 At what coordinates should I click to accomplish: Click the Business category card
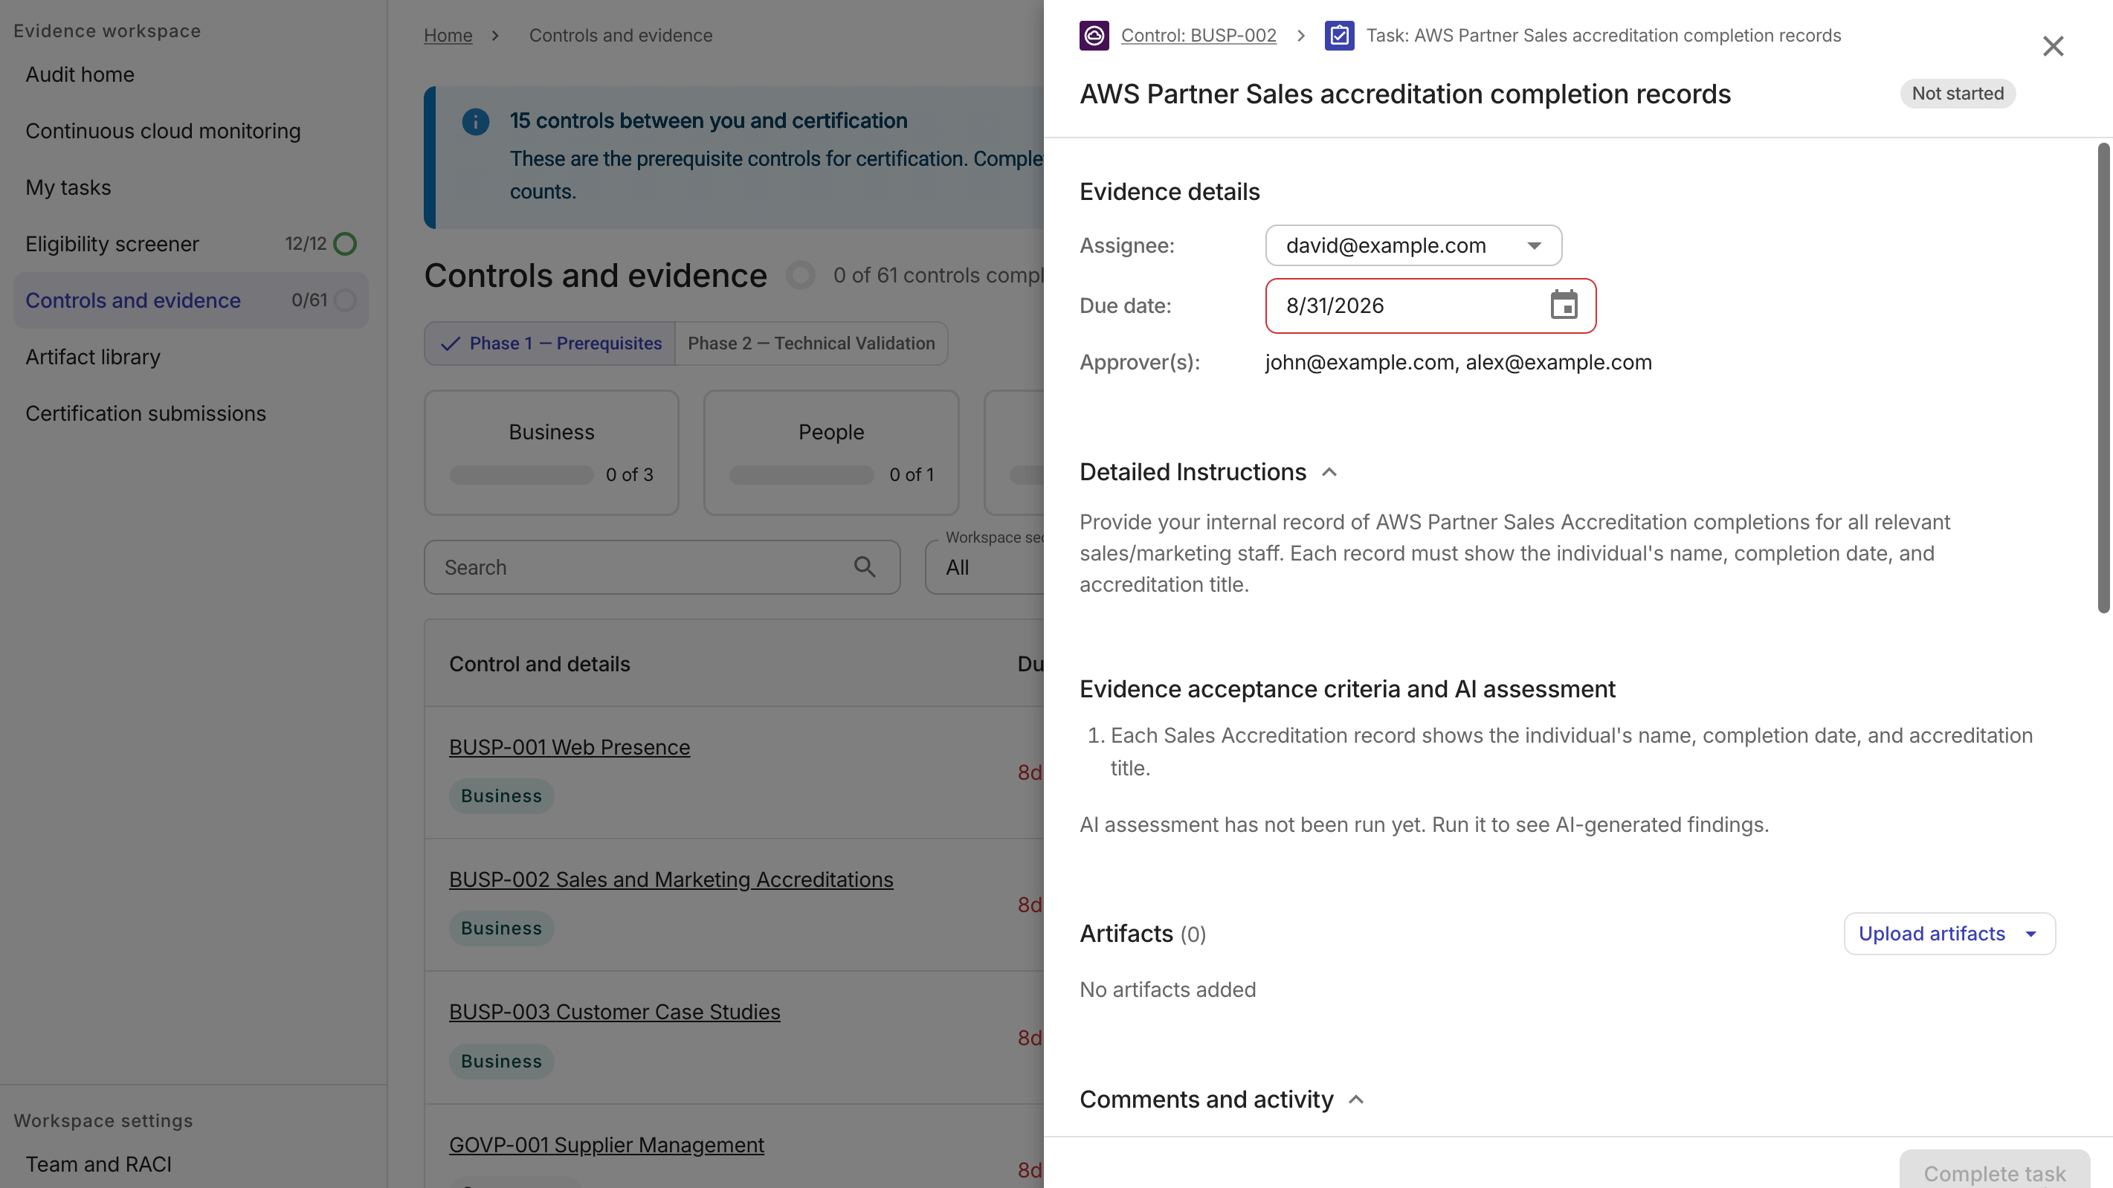coord(551,452)
